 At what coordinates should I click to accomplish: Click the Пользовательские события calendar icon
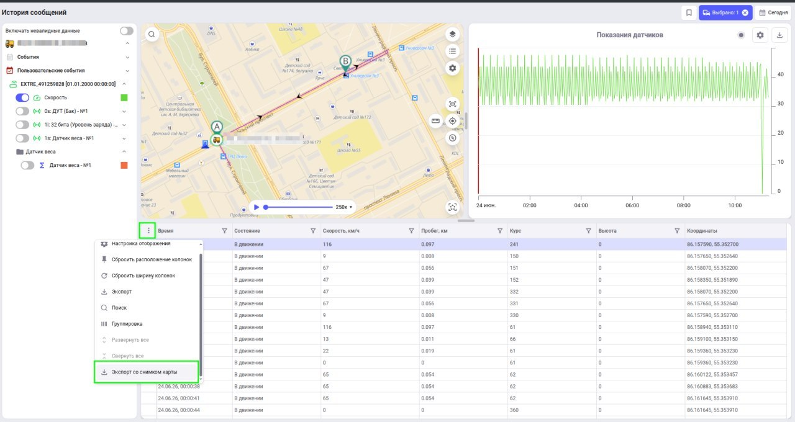[9, 71]
